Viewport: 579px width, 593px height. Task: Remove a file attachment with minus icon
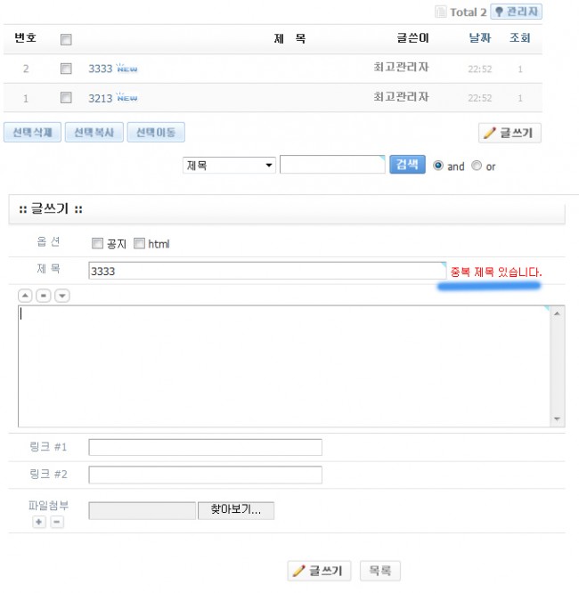coord(57,522)
